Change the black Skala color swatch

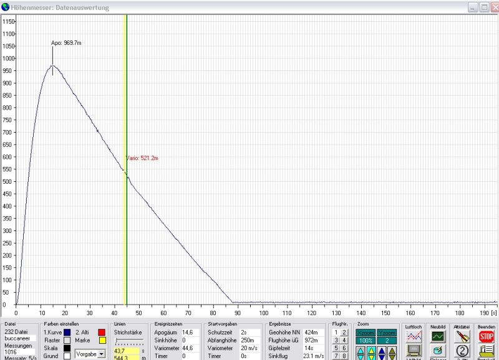tap(67, 348)
